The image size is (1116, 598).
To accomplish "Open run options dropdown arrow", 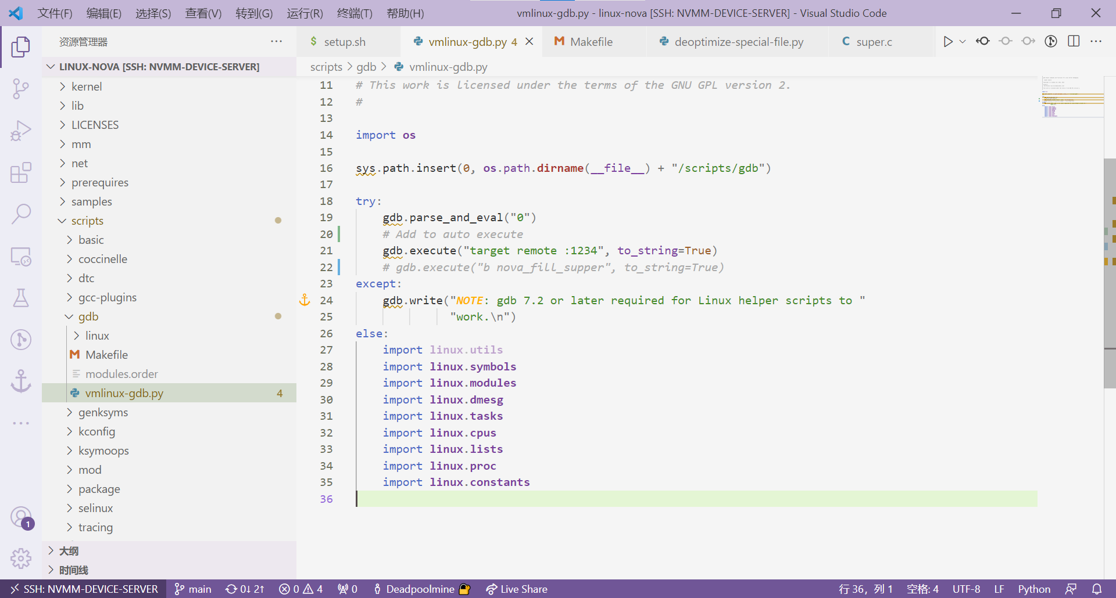I will tap(963, 41).
